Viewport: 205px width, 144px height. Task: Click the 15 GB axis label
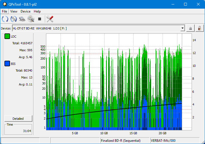point(133,133)
